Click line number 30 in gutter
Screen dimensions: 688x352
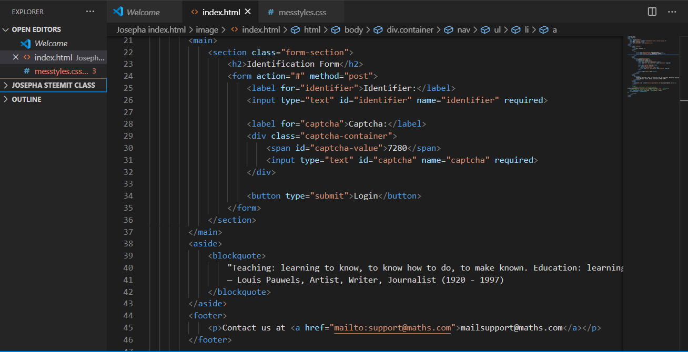pyautogui.click(x=127, y=148)
